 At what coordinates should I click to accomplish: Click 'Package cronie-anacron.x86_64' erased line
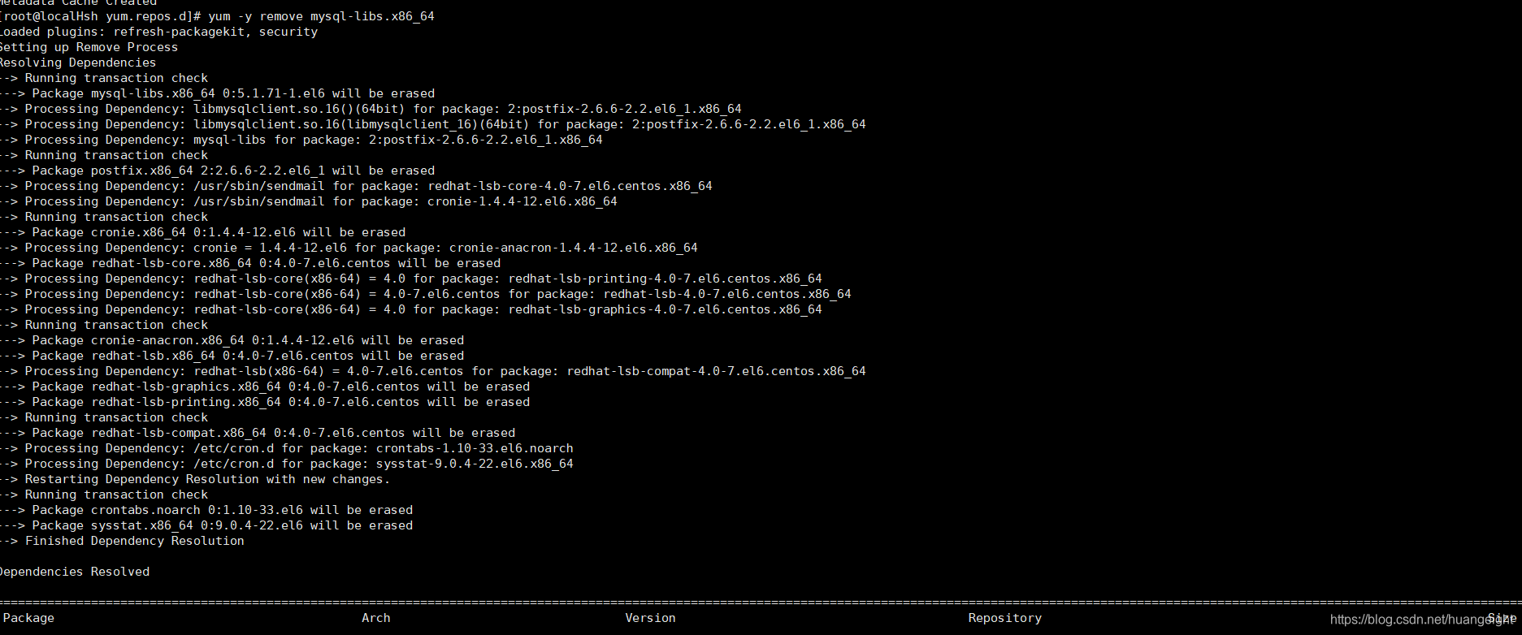232,340
